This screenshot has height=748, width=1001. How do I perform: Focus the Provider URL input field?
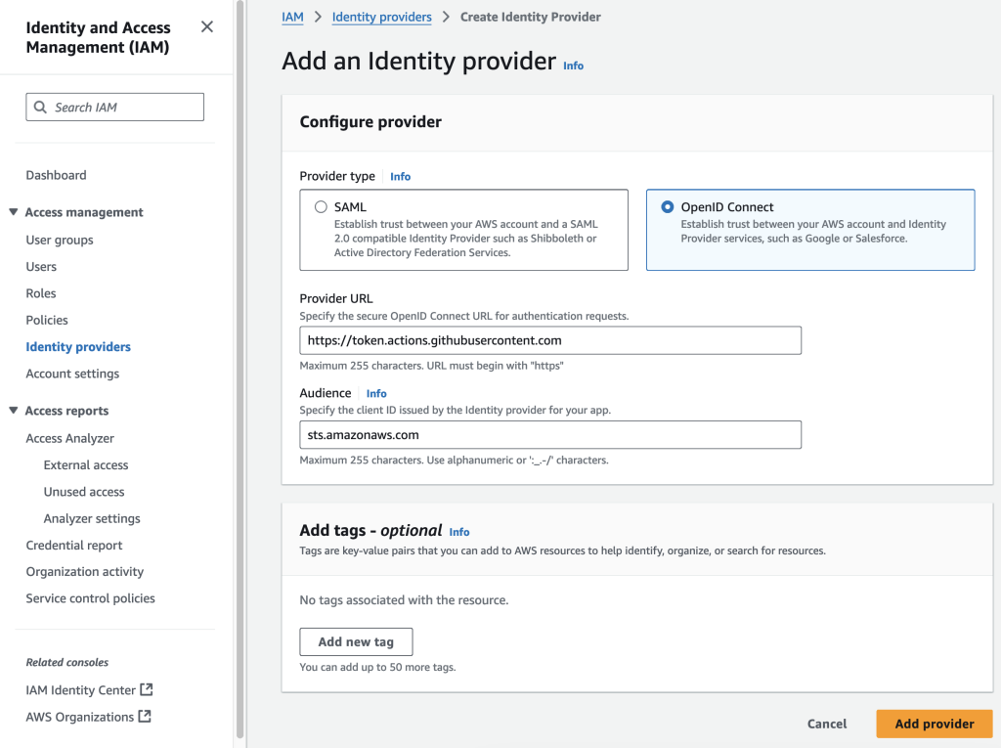[x=550, y=340]
